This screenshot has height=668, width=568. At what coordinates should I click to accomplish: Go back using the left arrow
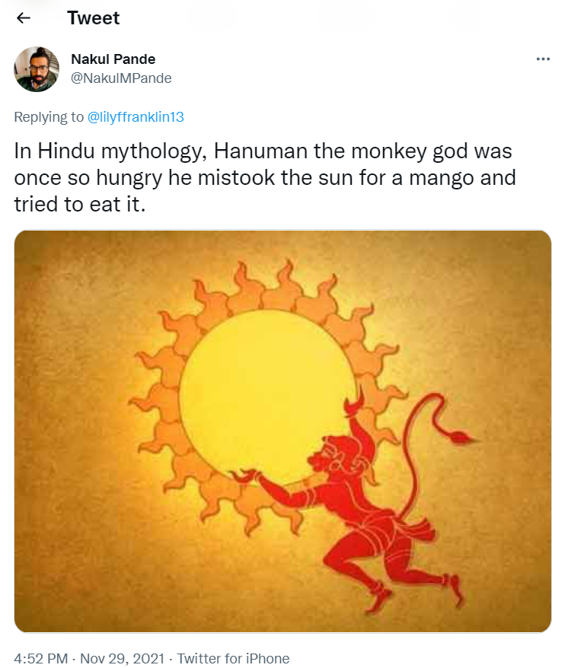tap(24, 18)
